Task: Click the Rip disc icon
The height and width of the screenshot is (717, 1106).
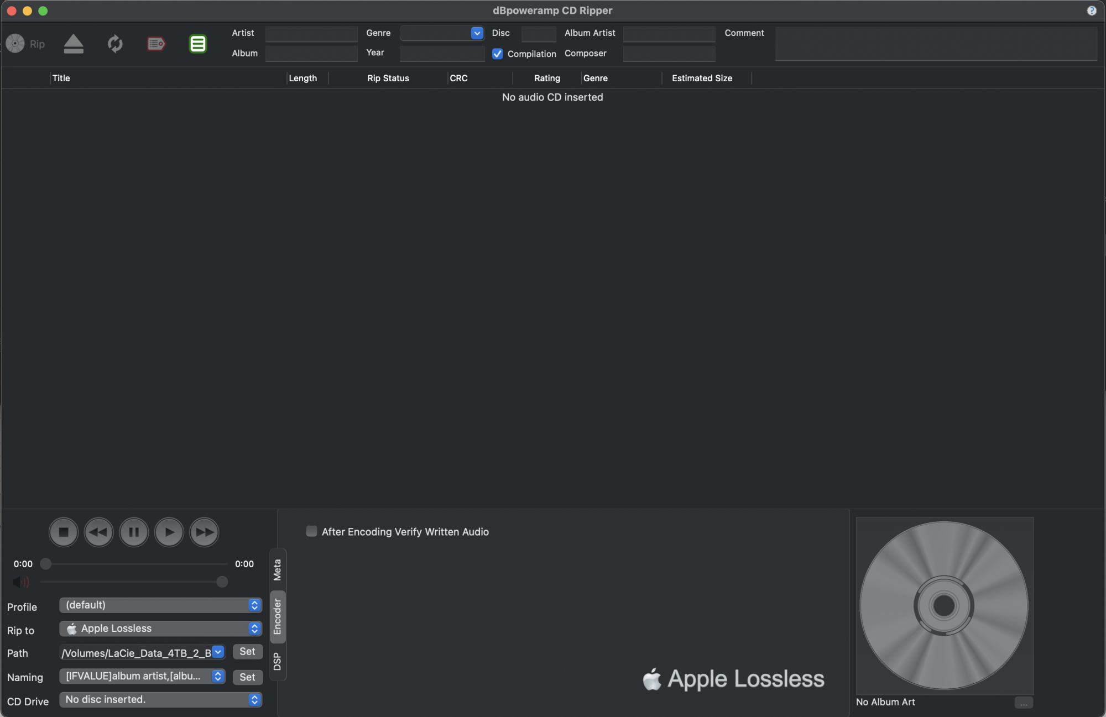Action: 15,44
